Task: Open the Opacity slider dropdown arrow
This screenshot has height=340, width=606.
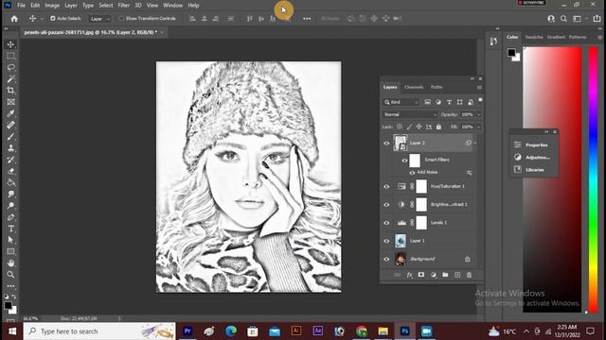Action: [479, 114]
